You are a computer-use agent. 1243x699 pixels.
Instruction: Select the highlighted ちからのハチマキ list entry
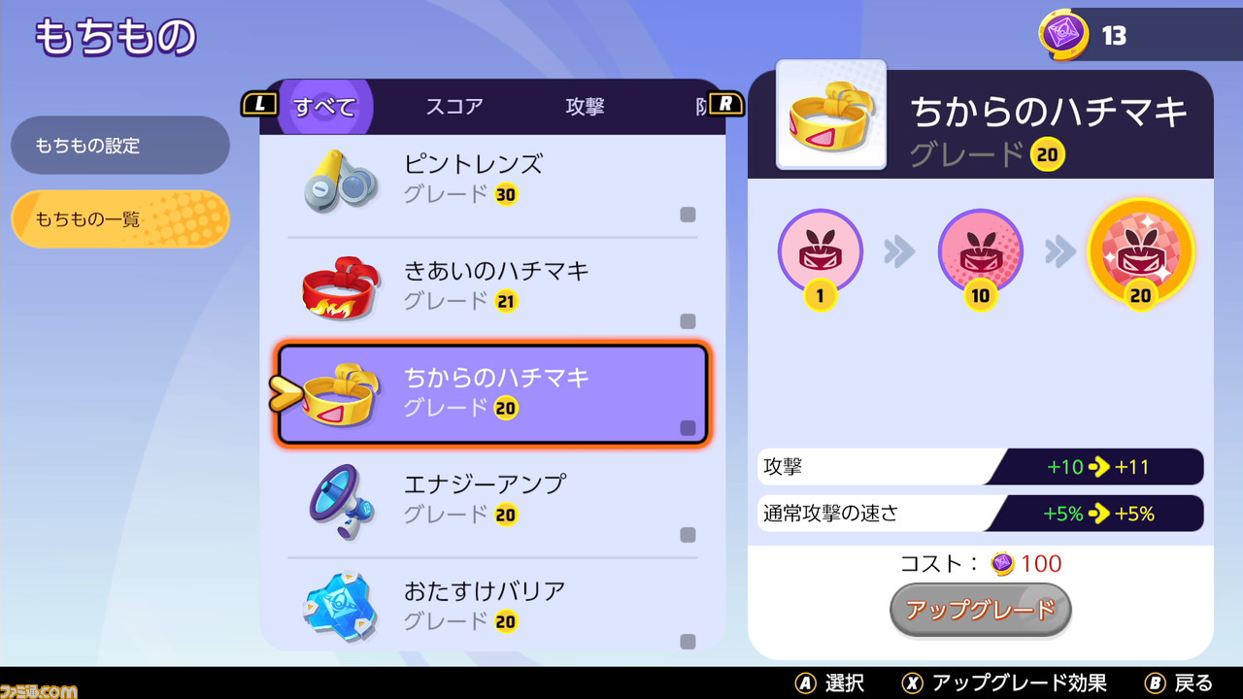(492, 393)
